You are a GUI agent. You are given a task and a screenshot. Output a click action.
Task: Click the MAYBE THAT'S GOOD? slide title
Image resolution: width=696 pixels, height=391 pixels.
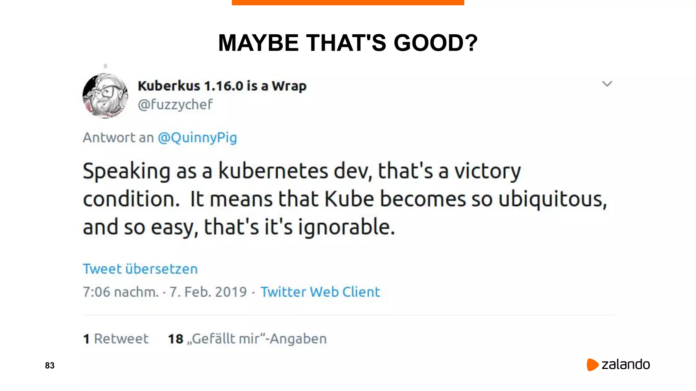[x=348, y=43]
